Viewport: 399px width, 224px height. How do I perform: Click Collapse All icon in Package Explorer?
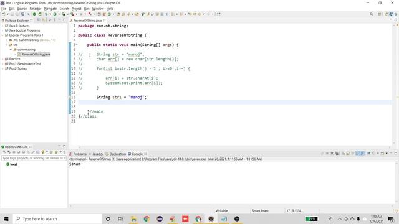(39, 20)
